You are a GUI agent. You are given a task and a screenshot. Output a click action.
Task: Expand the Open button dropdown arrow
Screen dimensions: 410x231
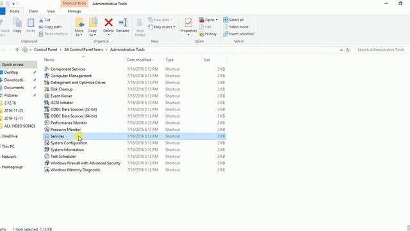coord(217,20)
